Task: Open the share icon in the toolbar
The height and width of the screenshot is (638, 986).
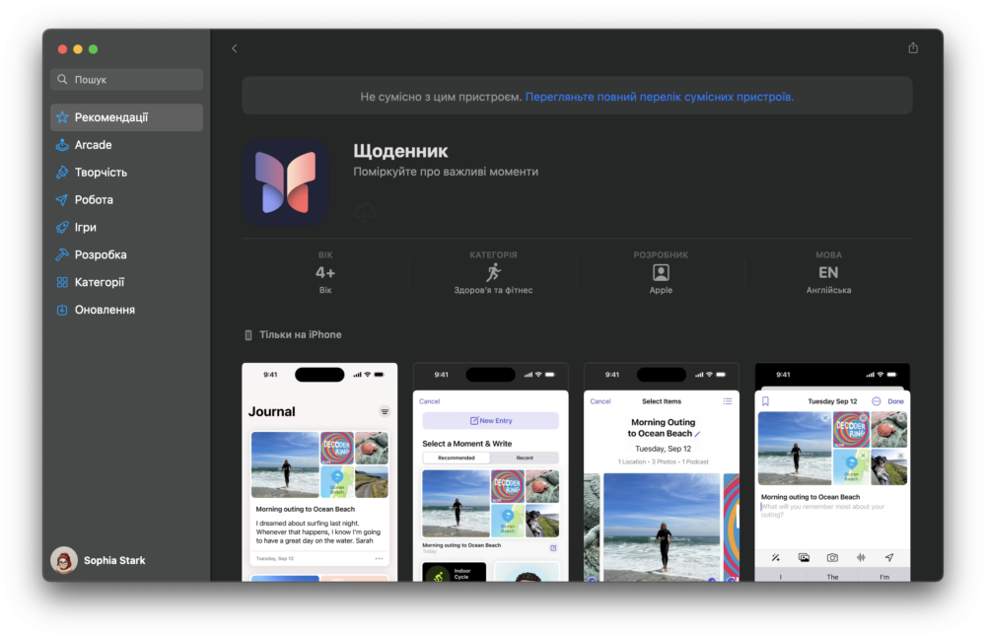Action: click(913, 47)
